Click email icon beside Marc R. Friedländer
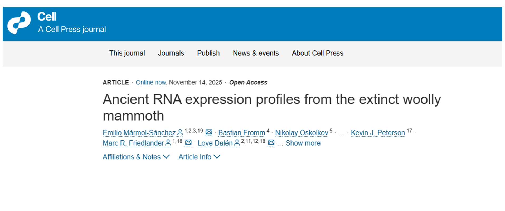The width and height of the screenshot is (505, 211). 188,142
